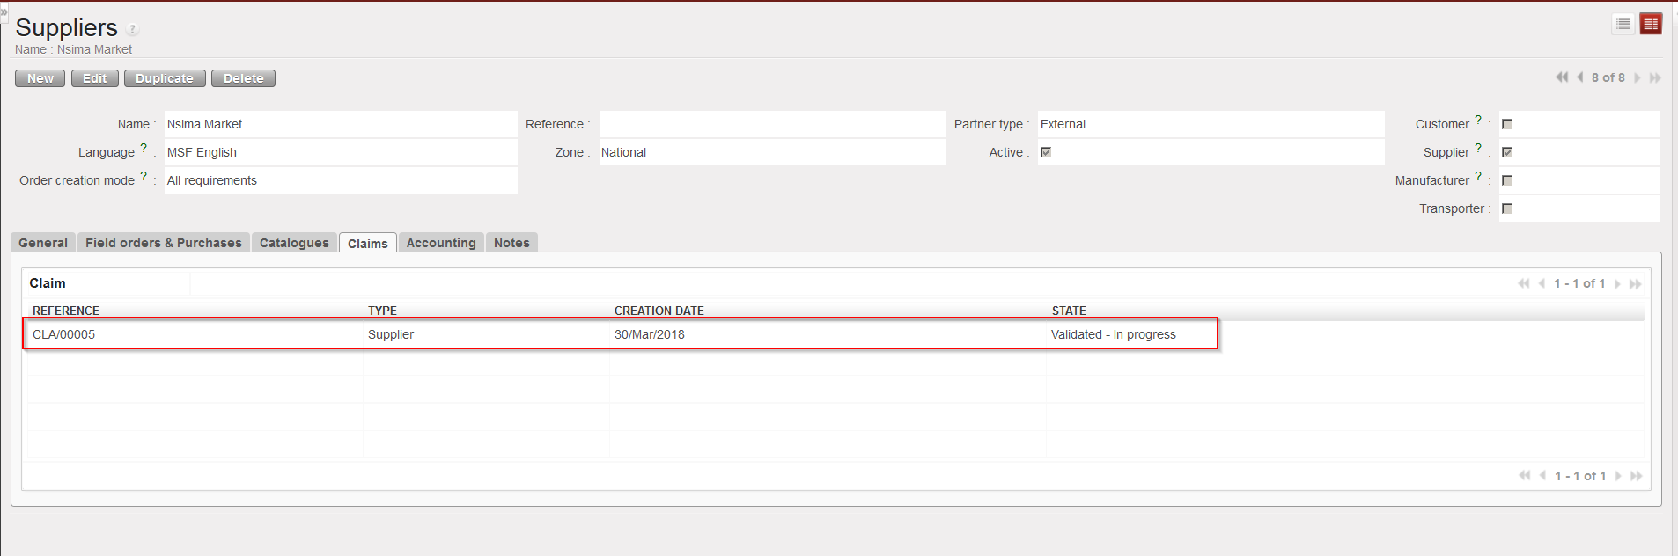
Task: Open the Catalogues tab
Action: (294, 243)
